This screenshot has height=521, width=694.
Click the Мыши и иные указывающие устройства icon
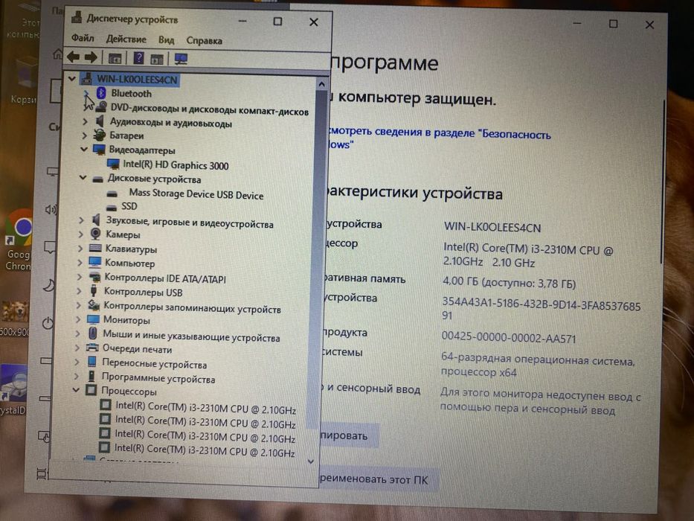[x=92, y=333]
